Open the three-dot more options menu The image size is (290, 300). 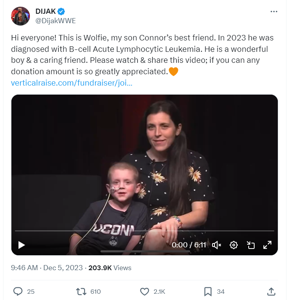(274, 12)
